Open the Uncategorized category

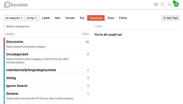[x=17, y=54]
